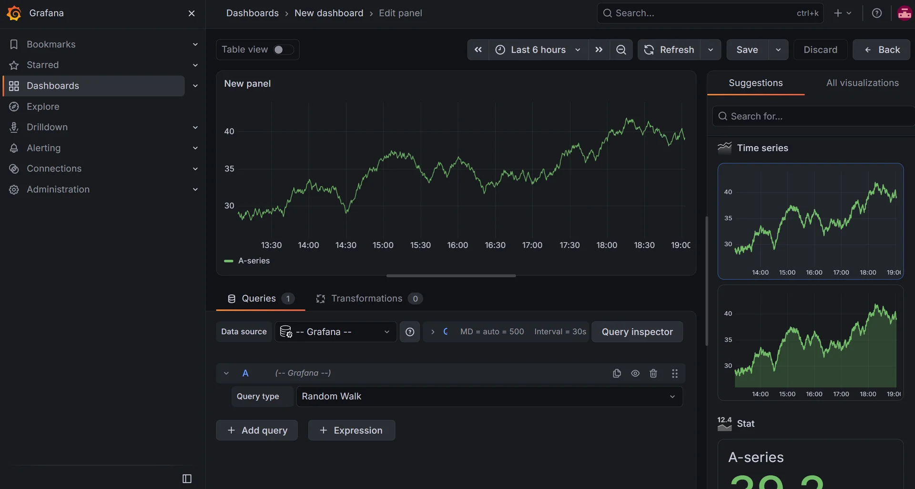Click the Save button
This screenshot has width=915, height=489.
pos(747,50)
